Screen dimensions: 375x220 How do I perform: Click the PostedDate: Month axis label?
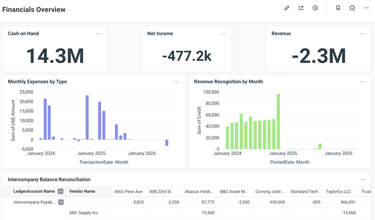[x=290, y=162]
